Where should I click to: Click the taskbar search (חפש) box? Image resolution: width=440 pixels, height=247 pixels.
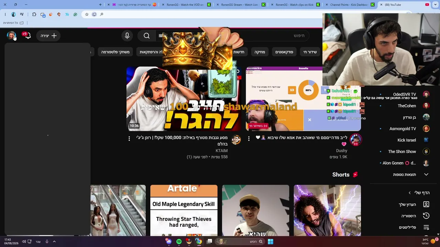pyautogui.click(x=240, y=242)
